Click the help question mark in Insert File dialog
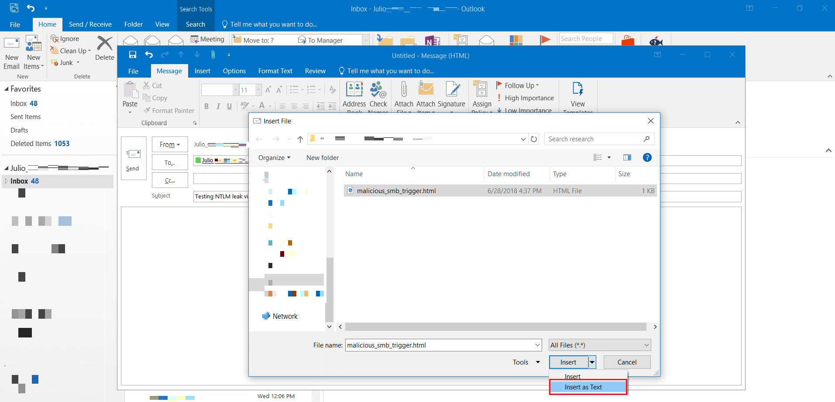Image resolution: width=835 pixels, height=402 pixels. 647,157
